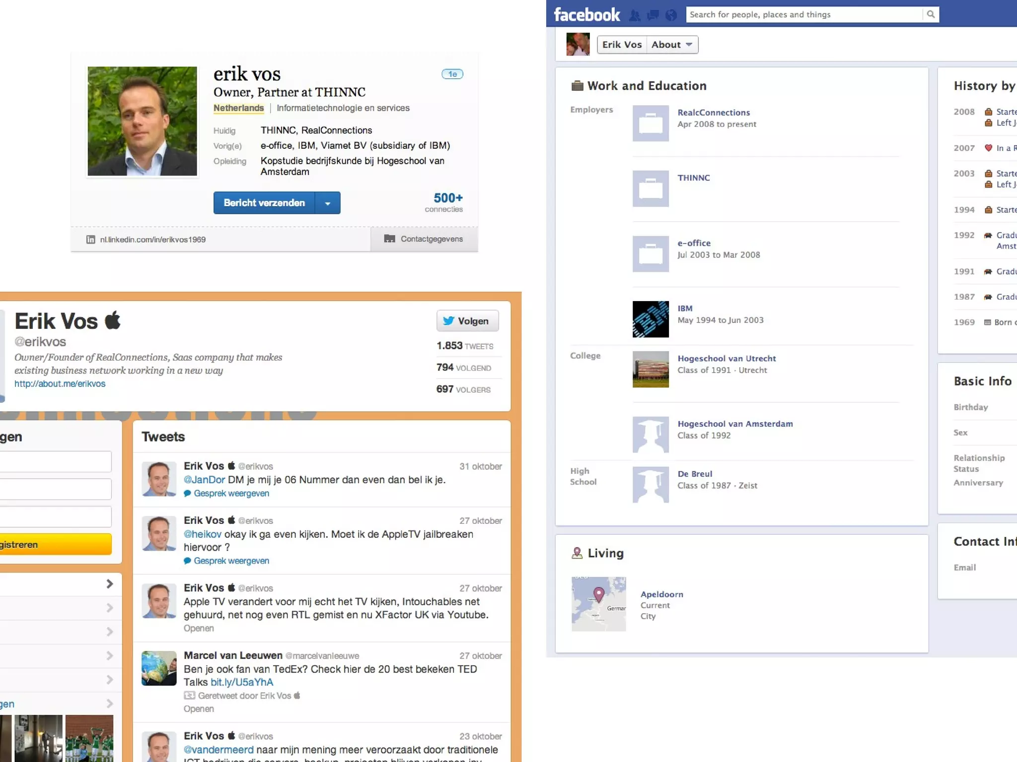Open bit.ly/U5aYhA link in tweet
The height and width of the screenshot is (762, 1017).
pos(242,682)
